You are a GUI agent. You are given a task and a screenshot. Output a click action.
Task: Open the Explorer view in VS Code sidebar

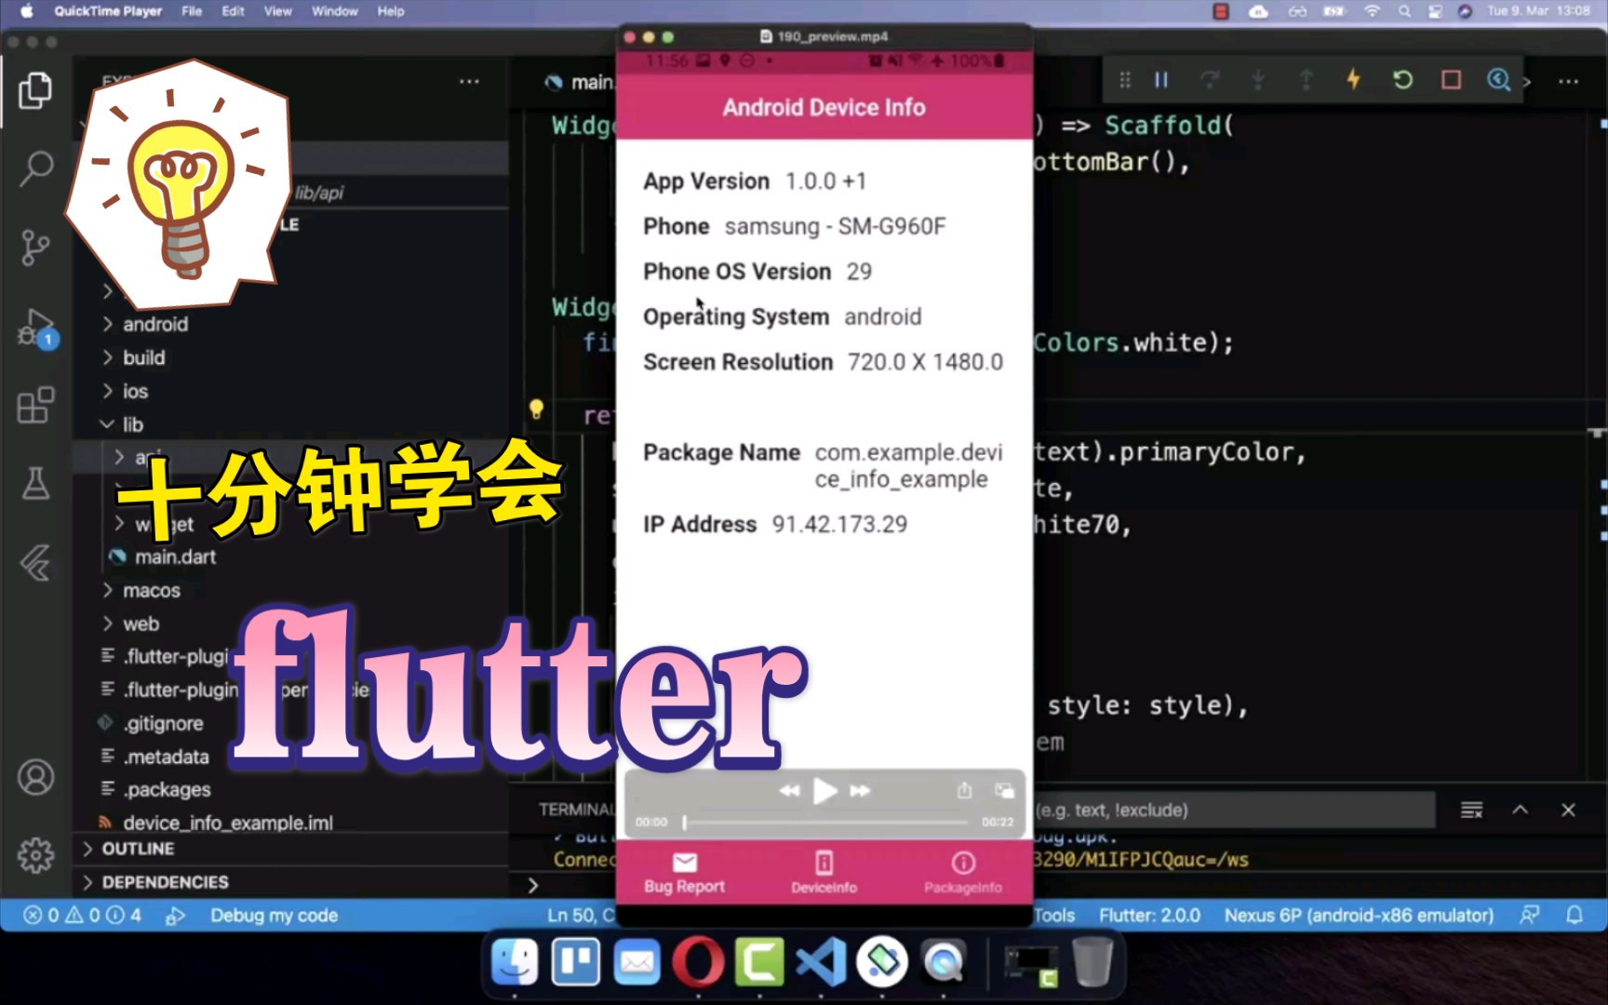[x=35, y=90]
